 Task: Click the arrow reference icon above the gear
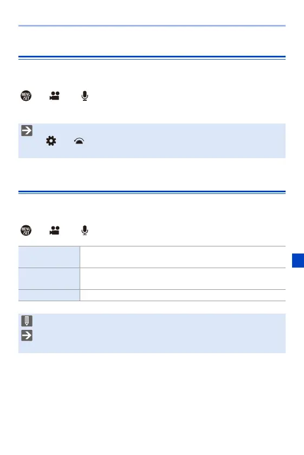(x=27, y=131)
